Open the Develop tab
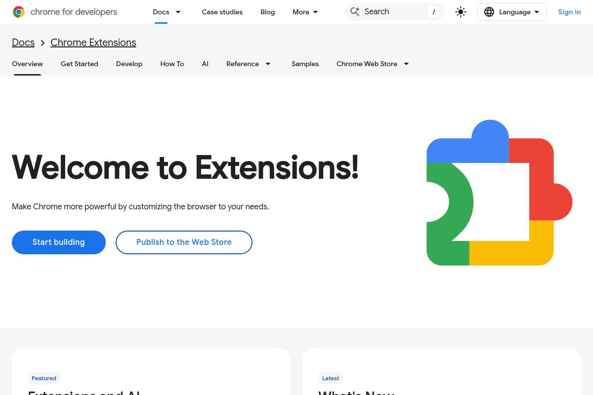The image size is (593, 395). [x=129, y=64]
